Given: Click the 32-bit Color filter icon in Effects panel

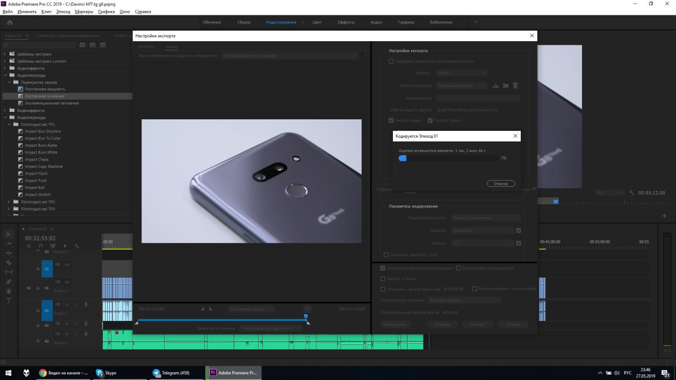Looking at the screenshot, I should (92, 45).
